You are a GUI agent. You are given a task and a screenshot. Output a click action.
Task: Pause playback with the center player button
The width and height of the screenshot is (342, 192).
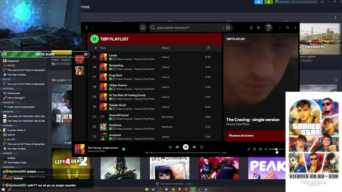(x=186, y=147)
